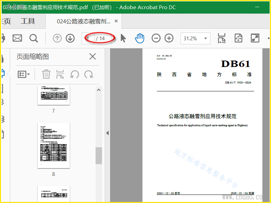The image size is (271, 203).
Task: Select the hand pan tool
Action: coord(140,38)
